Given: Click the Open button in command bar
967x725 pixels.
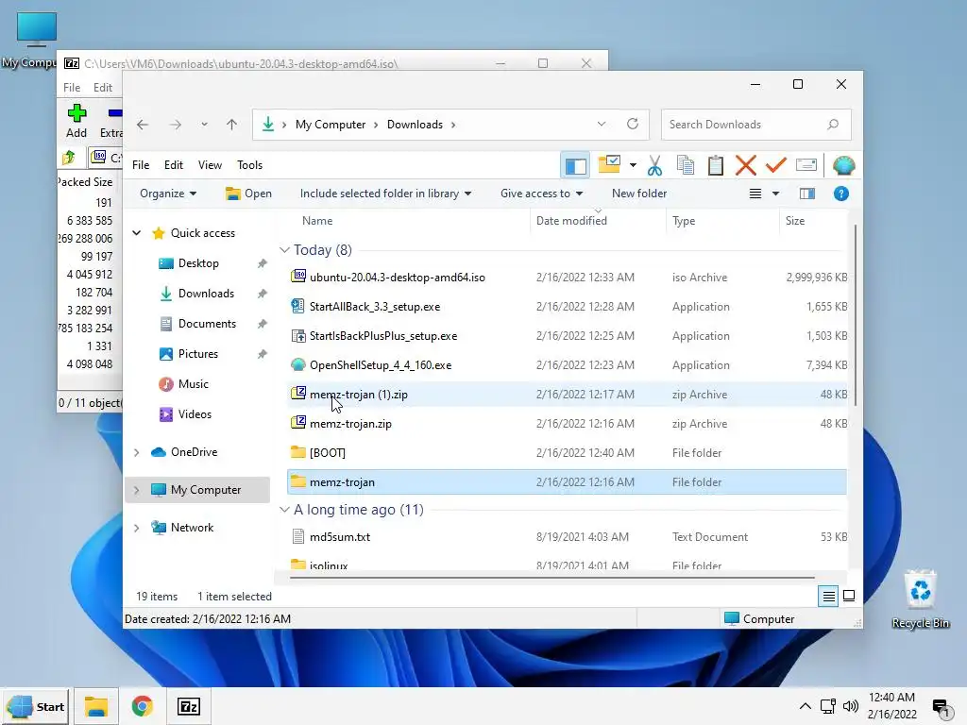Looking at the screenshot, I should click(248, 194).
